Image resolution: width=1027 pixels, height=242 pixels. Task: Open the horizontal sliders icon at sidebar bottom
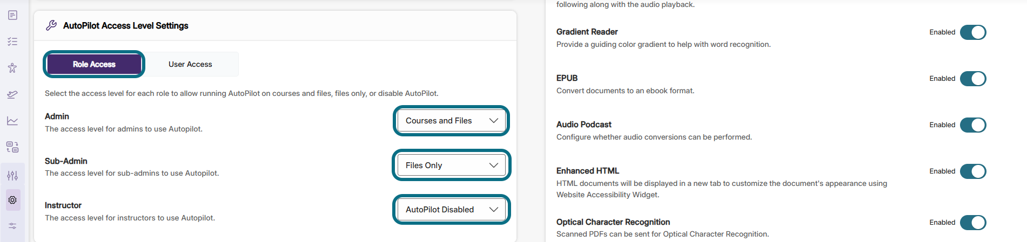pyautogui.click(x=12, y=226)
